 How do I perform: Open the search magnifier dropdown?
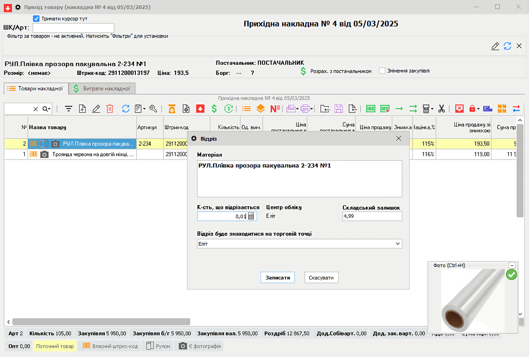47,109
